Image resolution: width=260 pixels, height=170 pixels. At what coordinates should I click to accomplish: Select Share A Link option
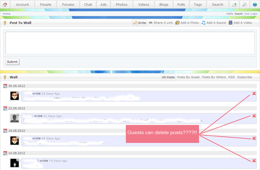click(x=161, y=23)
